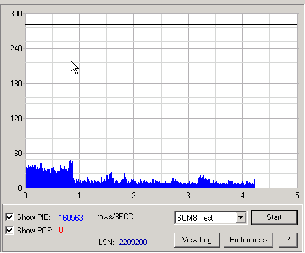Click the horizontal threshold line near 280
305x253 pixels.
tap(161, 25)
